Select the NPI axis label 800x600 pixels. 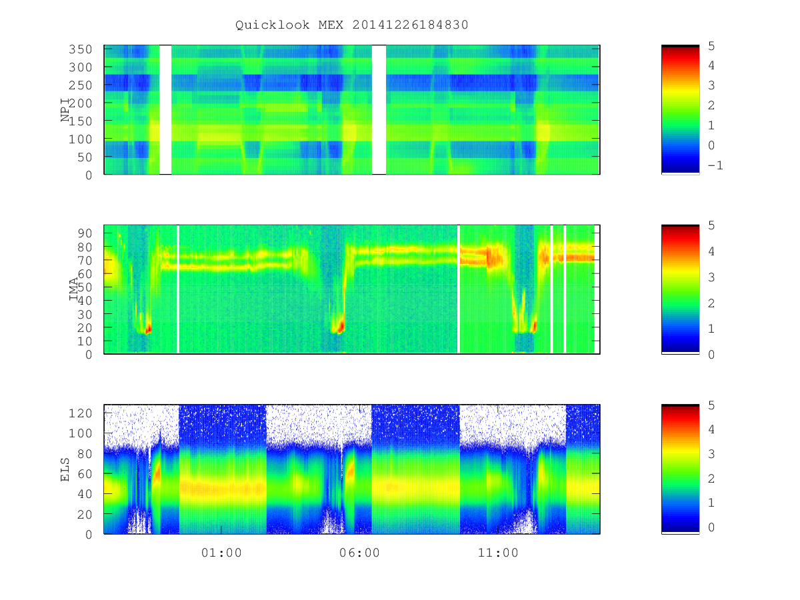click(65, 110)
